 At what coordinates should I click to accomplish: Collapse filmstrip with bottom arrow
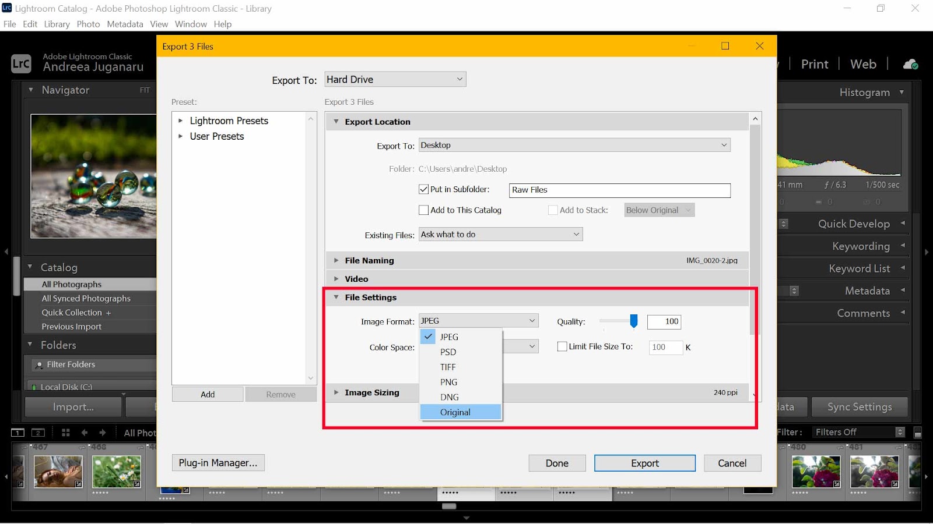pos(466,518)
